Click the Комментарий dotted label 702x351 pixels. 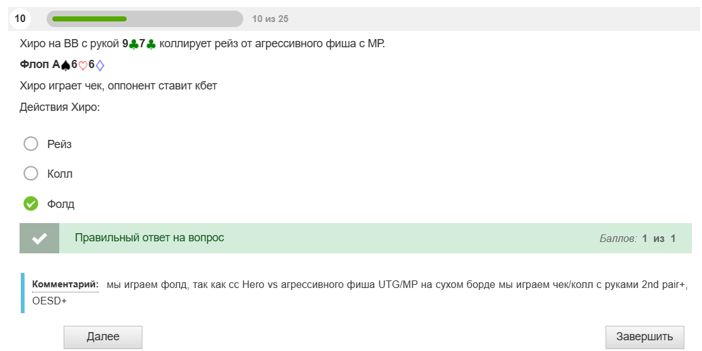click(66, 284)
